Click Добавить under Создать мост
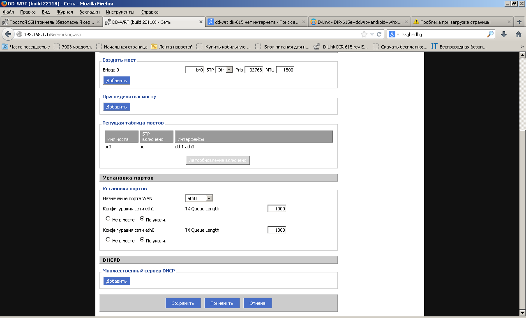 117,81
